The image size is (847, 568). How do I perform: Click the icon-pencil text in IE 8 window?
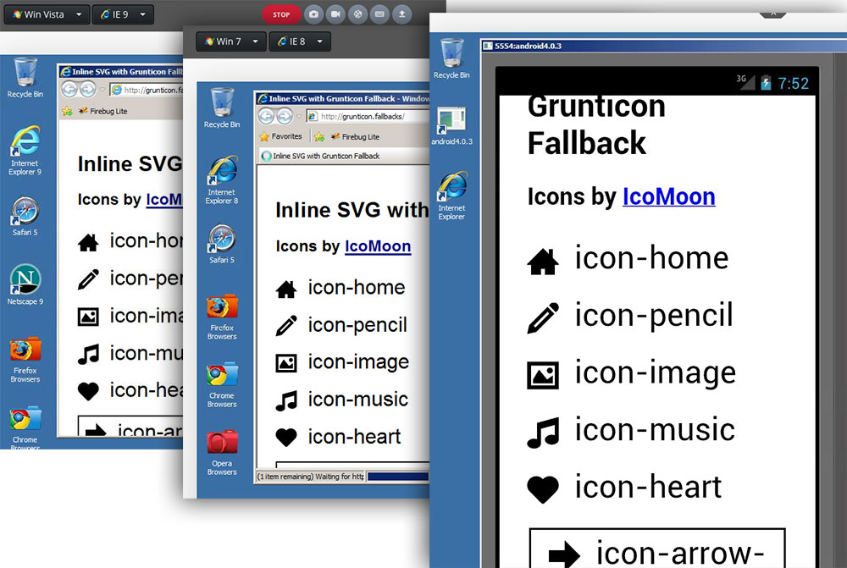pos(357,325)
